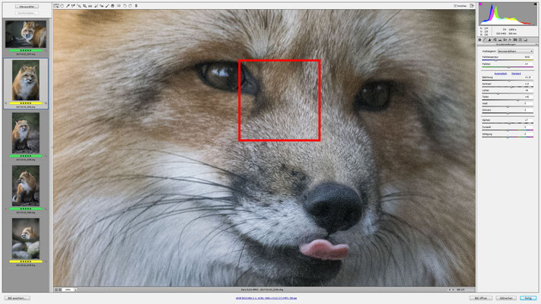Select the Zoom tool in the toolbar
The image size is (541, 304).
coord(56,6)
